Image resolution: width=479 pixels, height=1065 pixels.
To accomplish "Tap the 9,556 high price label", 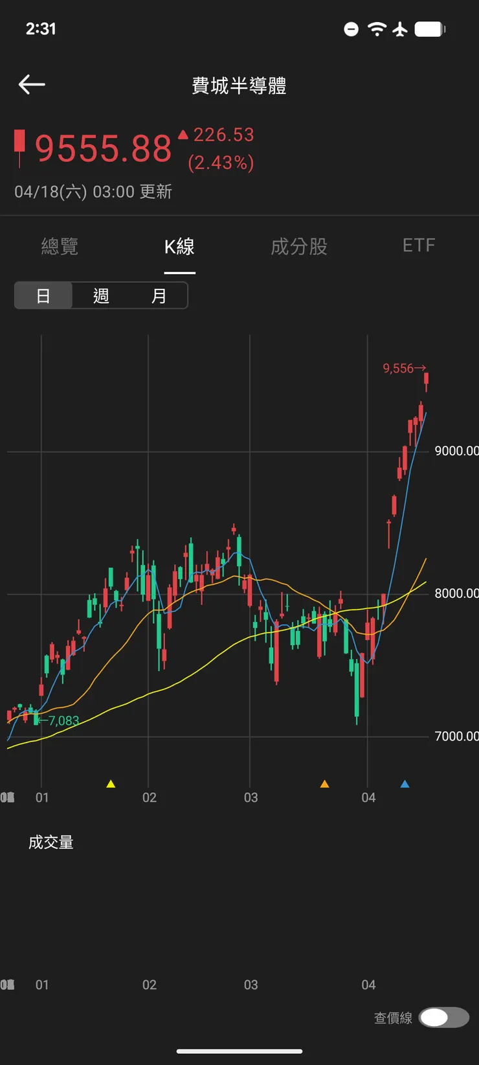I will [399, 369].
